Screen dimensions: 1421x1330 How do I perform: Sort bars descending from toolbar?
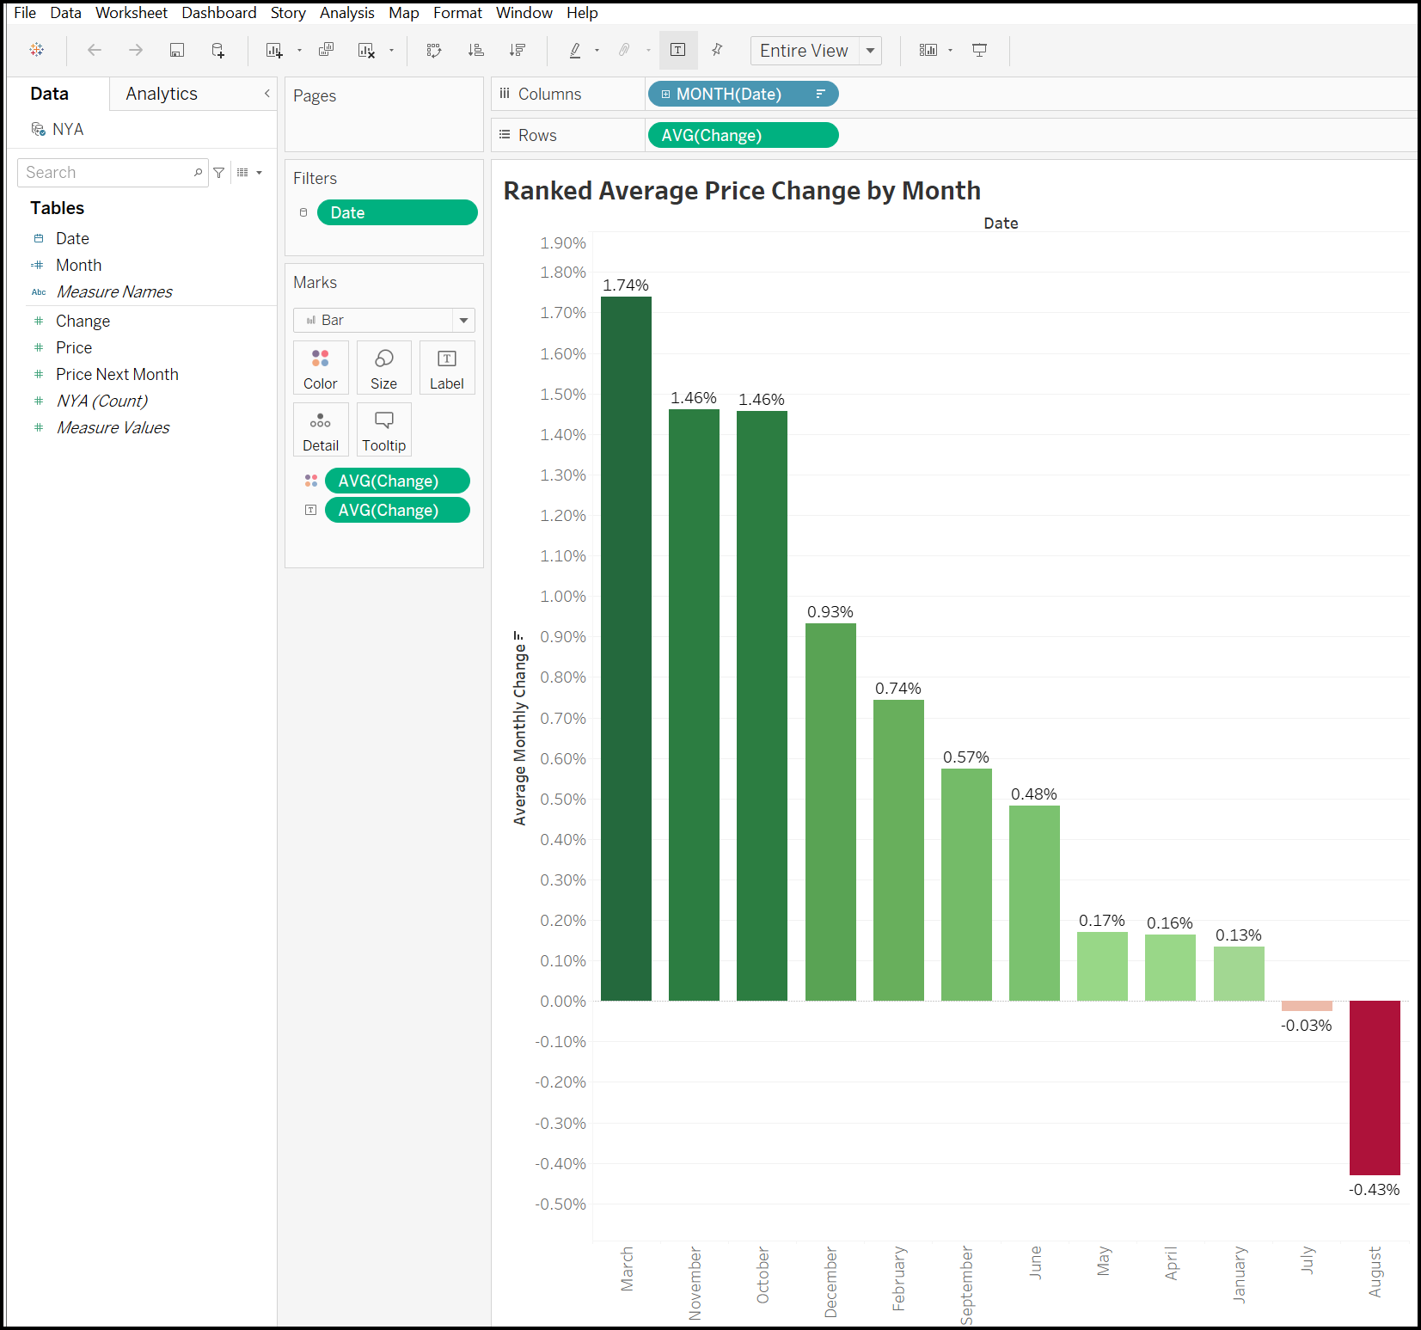coord(517,51)
